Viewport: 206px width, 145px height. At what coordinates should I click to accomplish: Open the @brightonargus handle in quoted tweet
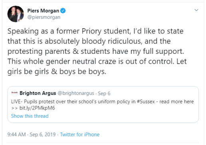click(76, 93)
